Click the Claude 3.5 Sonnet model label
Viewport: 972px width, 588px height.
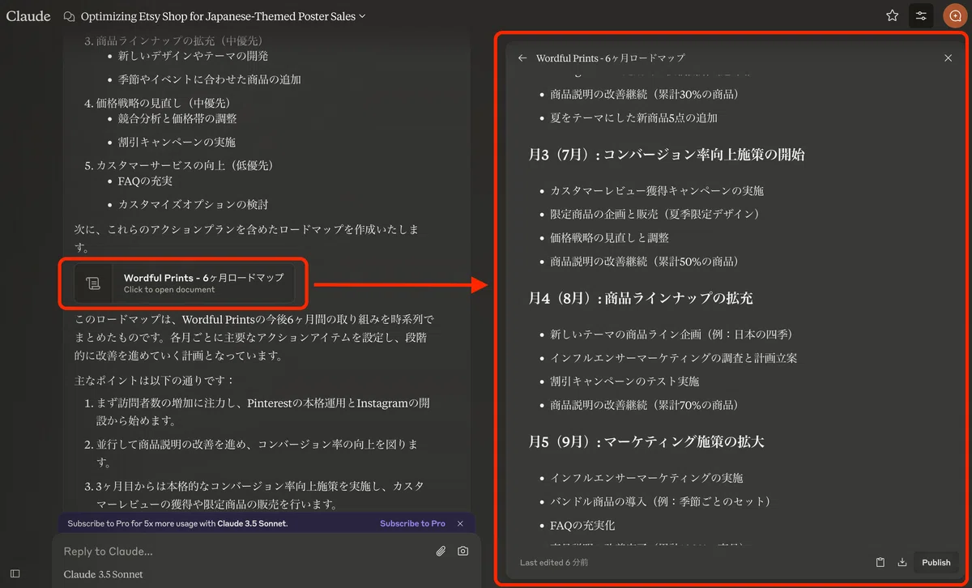click(x=103, y=574)
